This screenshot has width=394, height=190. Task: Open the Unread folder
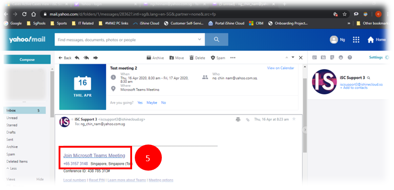(12, 118)
